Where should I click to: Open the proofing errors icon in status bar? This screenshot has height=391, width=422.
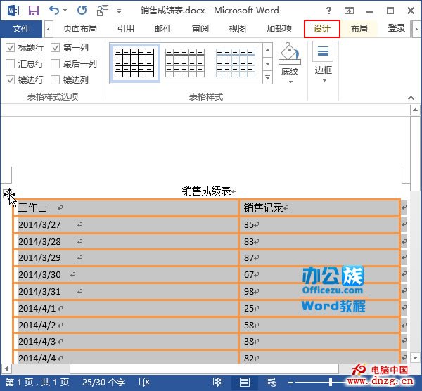point(144,382)
